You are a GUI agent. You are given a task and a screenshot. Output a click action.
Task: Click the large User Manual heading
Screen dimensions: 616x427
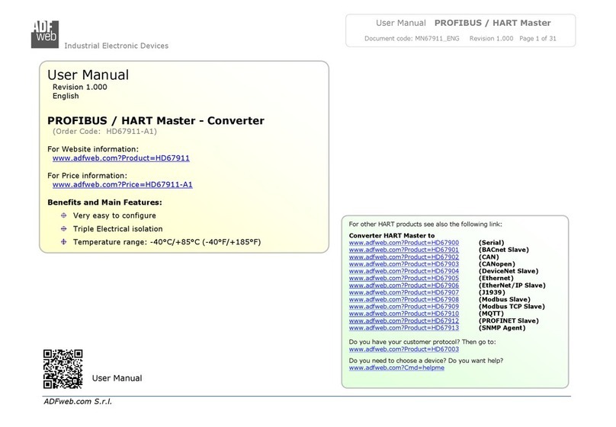coord(88,75)
